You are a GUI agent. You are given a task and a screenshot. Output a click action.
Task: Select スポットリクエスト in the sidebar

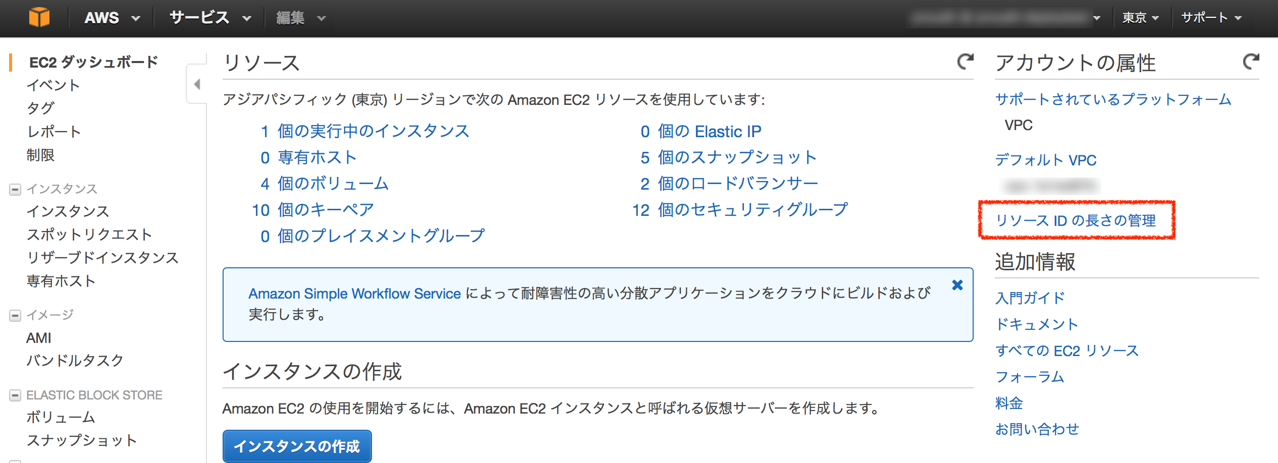(89, 235)
